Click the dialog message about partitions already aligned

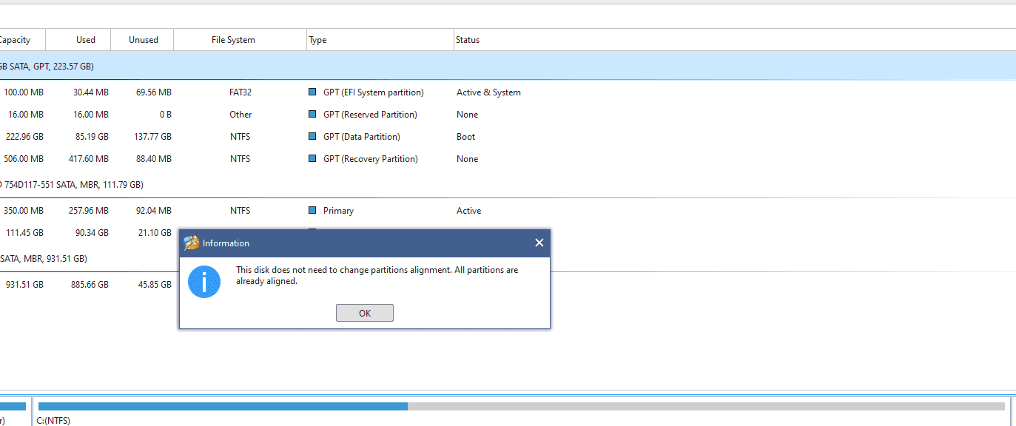[x=377, y=275]
